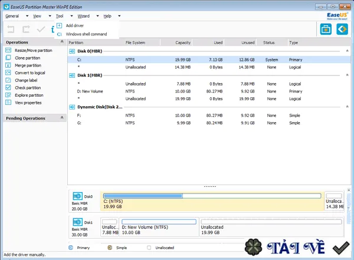Select the Resize/Move partition operation
The image size is (354, 260).
pyautogui.click(x=34, y=50)
